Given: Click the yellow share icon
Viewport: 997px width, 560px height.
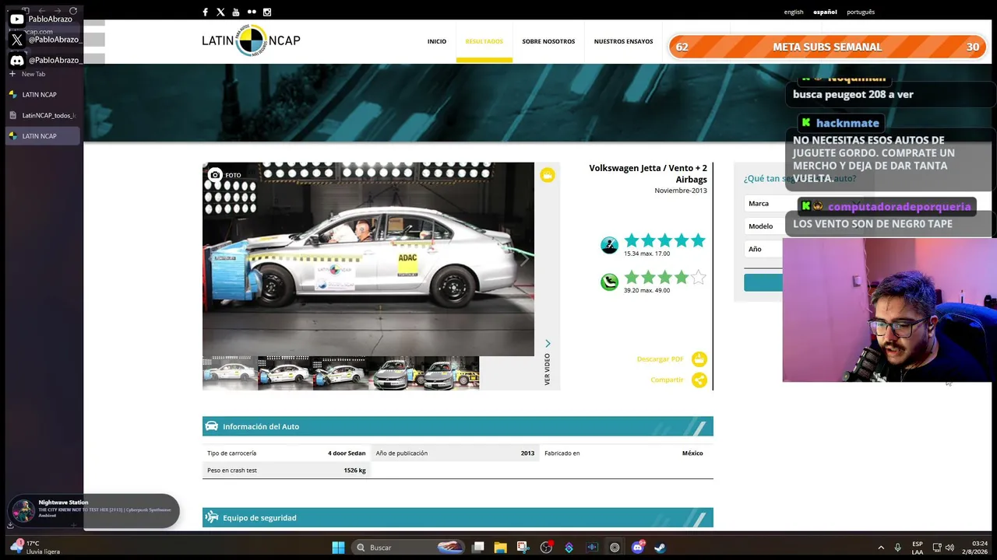Looking at the screenshot, I should [699, 380].
